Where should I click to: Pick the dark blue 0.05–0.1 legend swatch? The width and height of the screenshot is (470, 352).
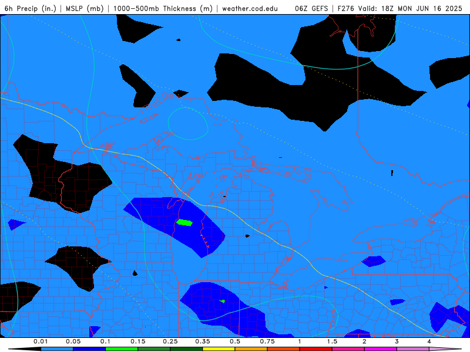(x=89, y=349)
